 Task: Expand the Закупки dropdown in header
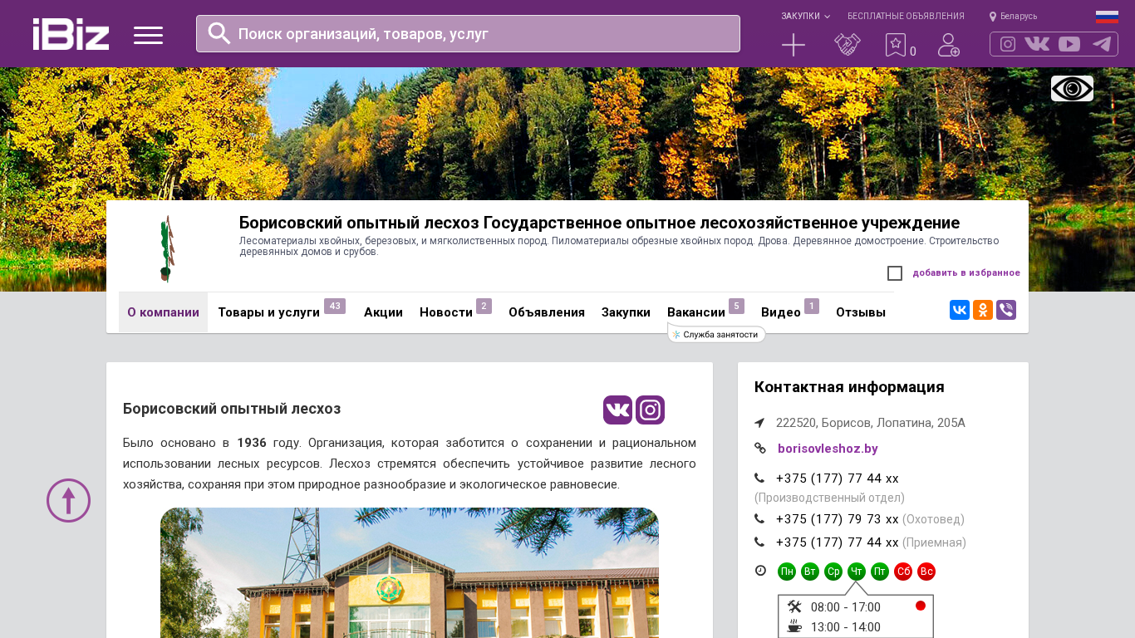[805, 17]
